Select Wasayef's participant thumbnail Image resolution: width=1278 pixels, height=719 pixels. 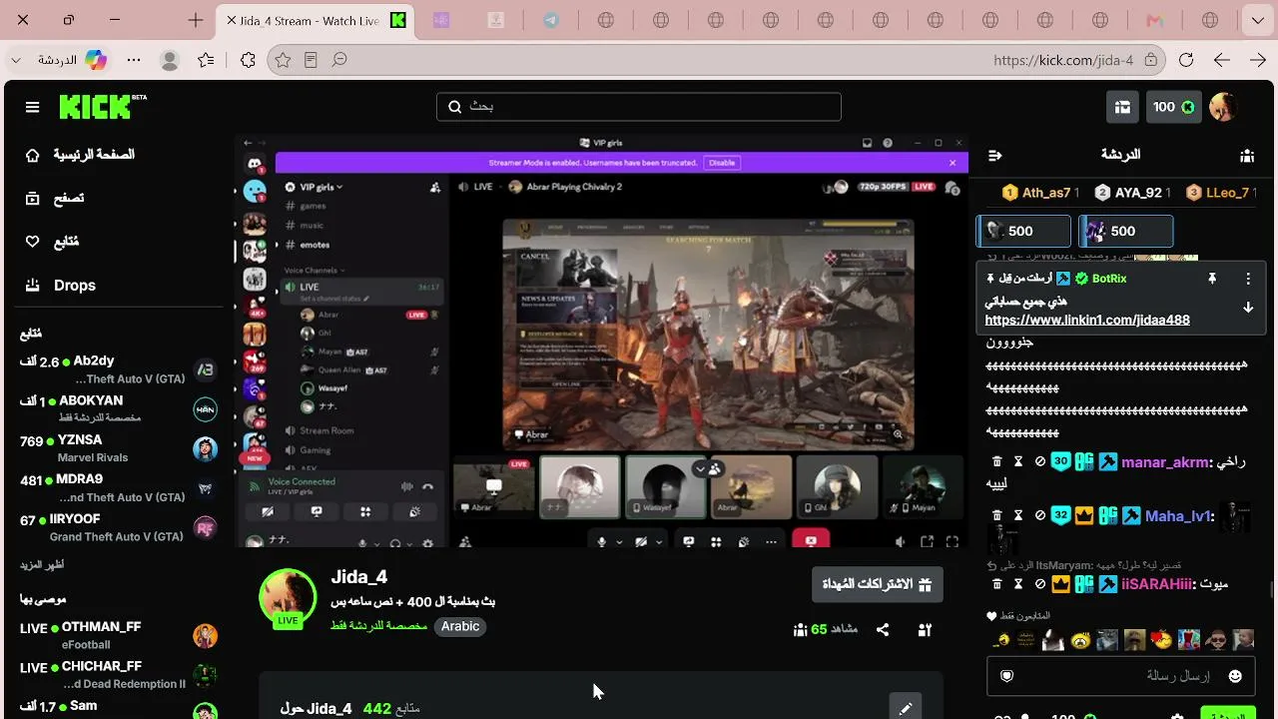click(x=665, y=488)
